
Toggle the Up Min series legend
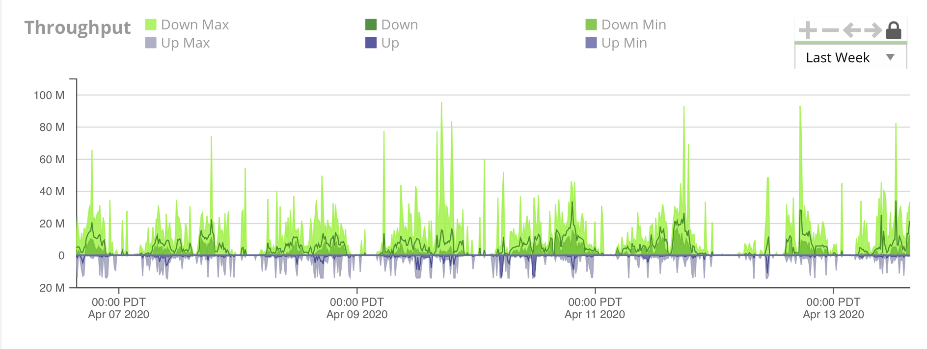coord(617,43)
